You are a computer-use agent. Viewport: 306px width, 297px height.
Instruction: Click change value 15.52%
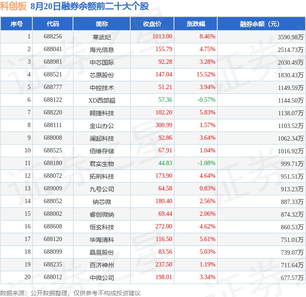pos(206,75)
